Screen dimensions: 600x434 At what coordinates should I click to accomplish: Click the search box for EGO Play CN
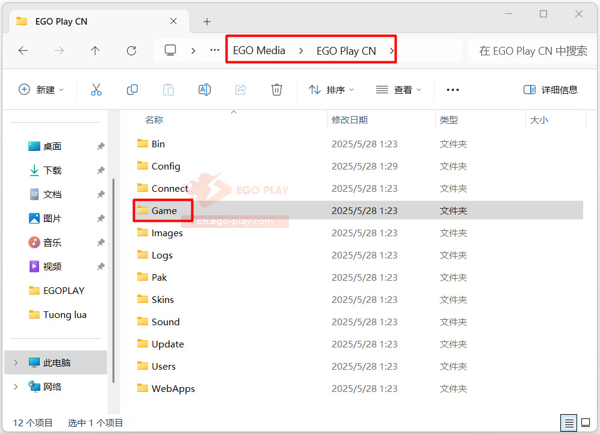(x=532, y=51)
